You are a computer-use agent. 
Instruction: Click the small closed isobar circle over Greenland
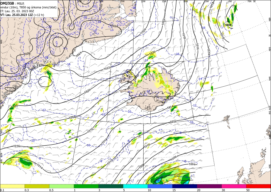pos(58,42)
